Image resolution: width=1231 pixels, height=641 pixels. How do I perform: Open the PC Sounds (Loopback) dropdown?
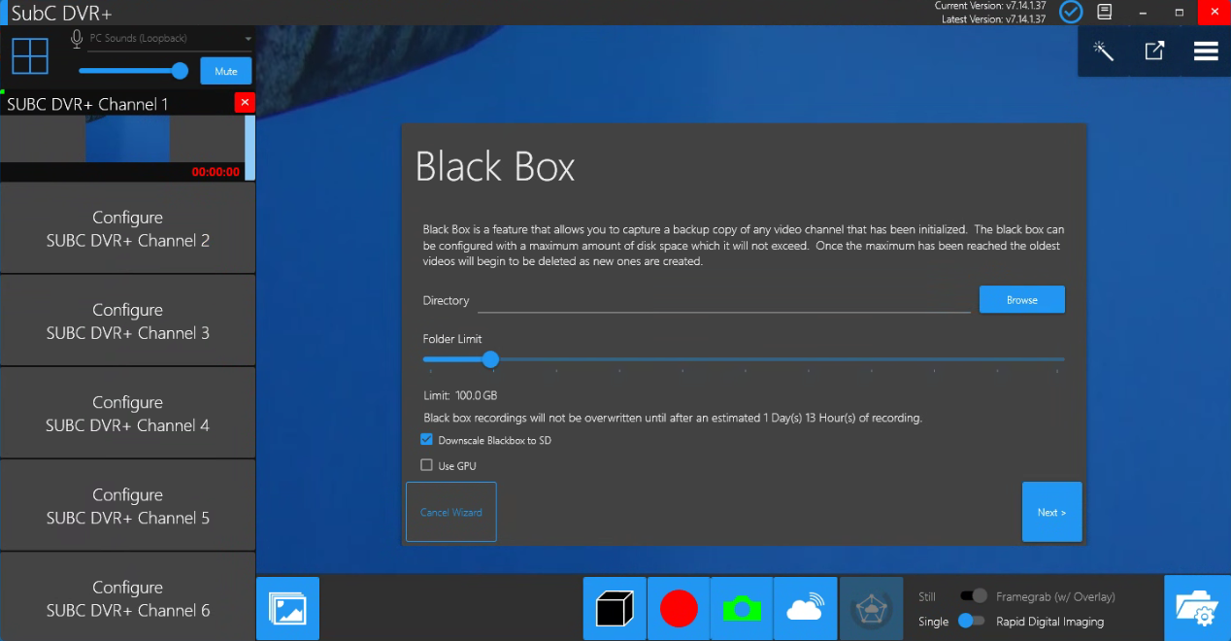[170, 39]
